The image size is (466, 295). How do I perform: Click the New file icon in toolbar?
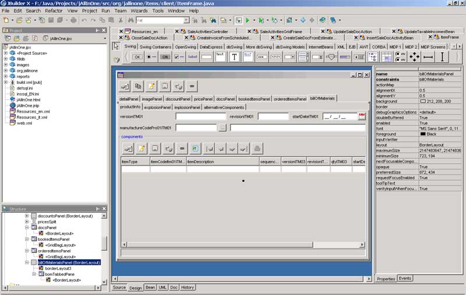coord(6,20)
